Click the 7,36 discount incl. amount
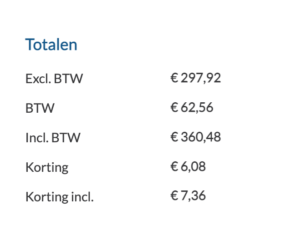This screenshot has height=230, width=306. click(x=193, y=196)
